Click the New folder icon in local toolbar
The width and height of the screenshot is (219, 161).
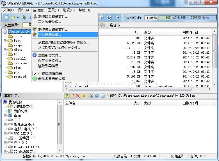pyautogui.click(x=72, y=96)
